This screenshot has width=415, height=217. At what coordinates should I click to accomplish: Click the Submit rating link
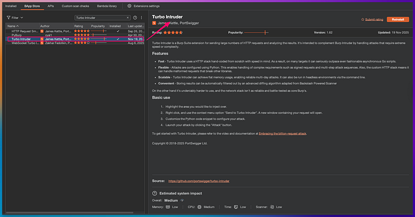(x=374, y=20)
